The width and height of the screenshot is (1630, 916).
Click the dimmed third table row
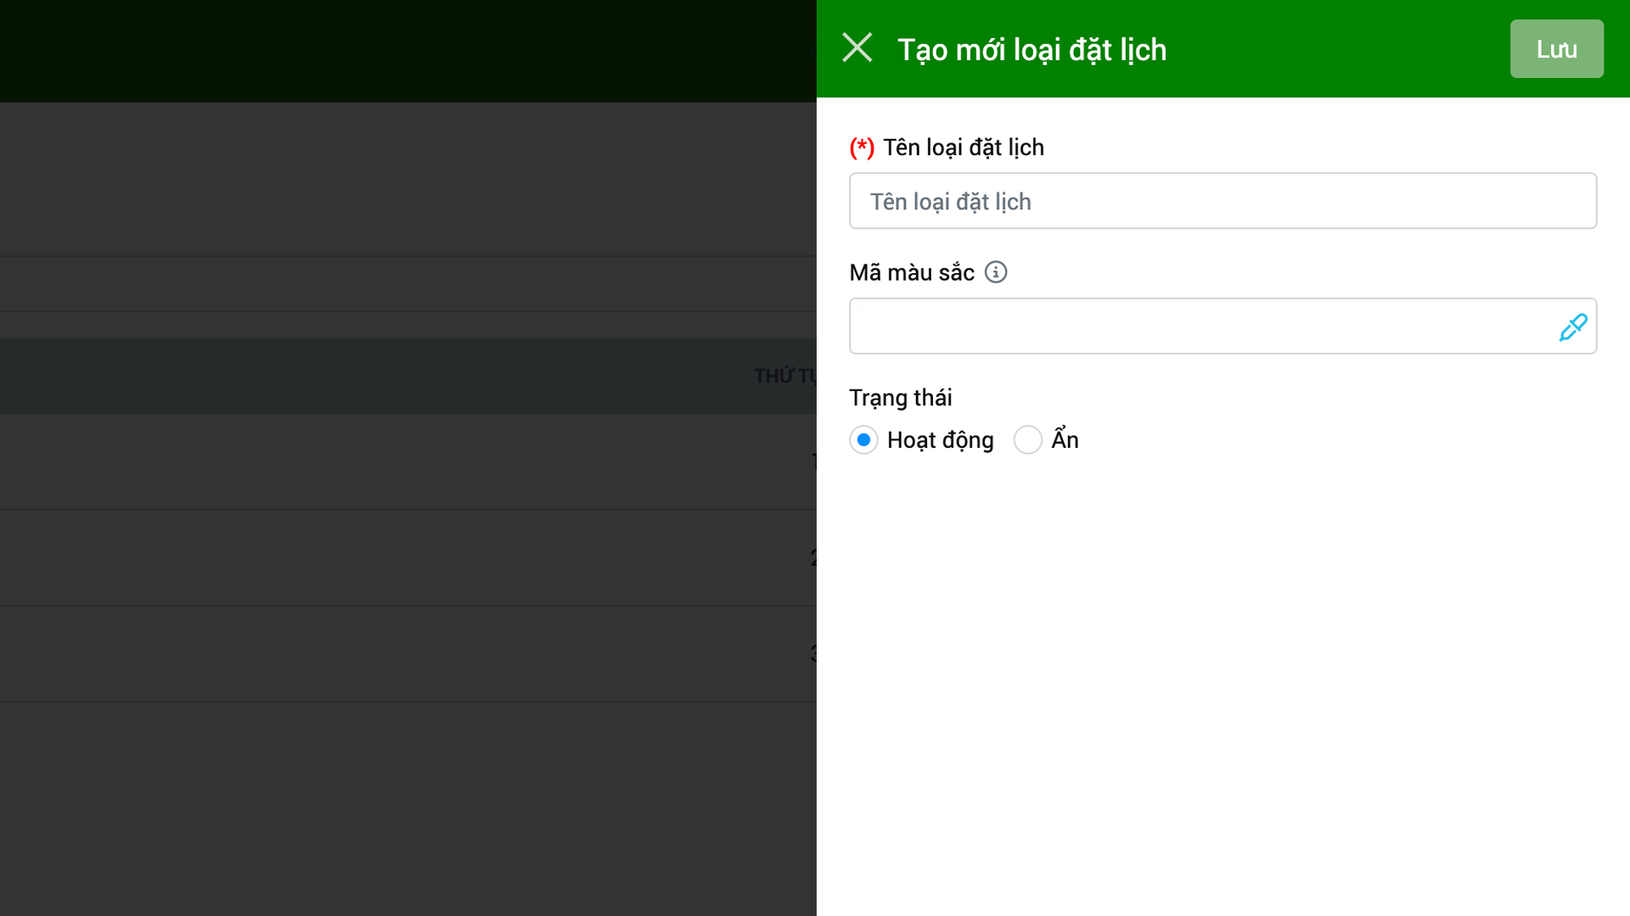click(407, 654)
